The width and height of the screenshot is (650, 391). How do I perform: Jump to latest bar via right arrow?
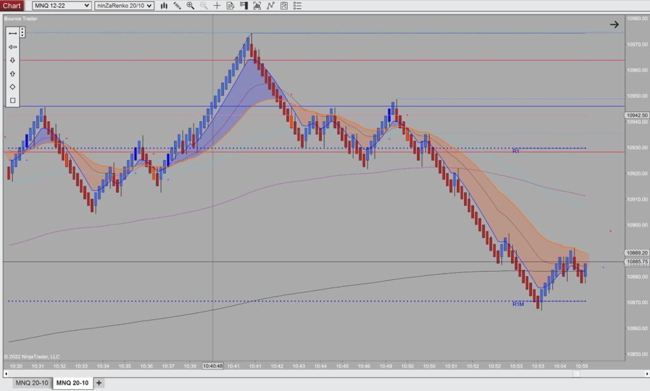click(x=614, y=24)
